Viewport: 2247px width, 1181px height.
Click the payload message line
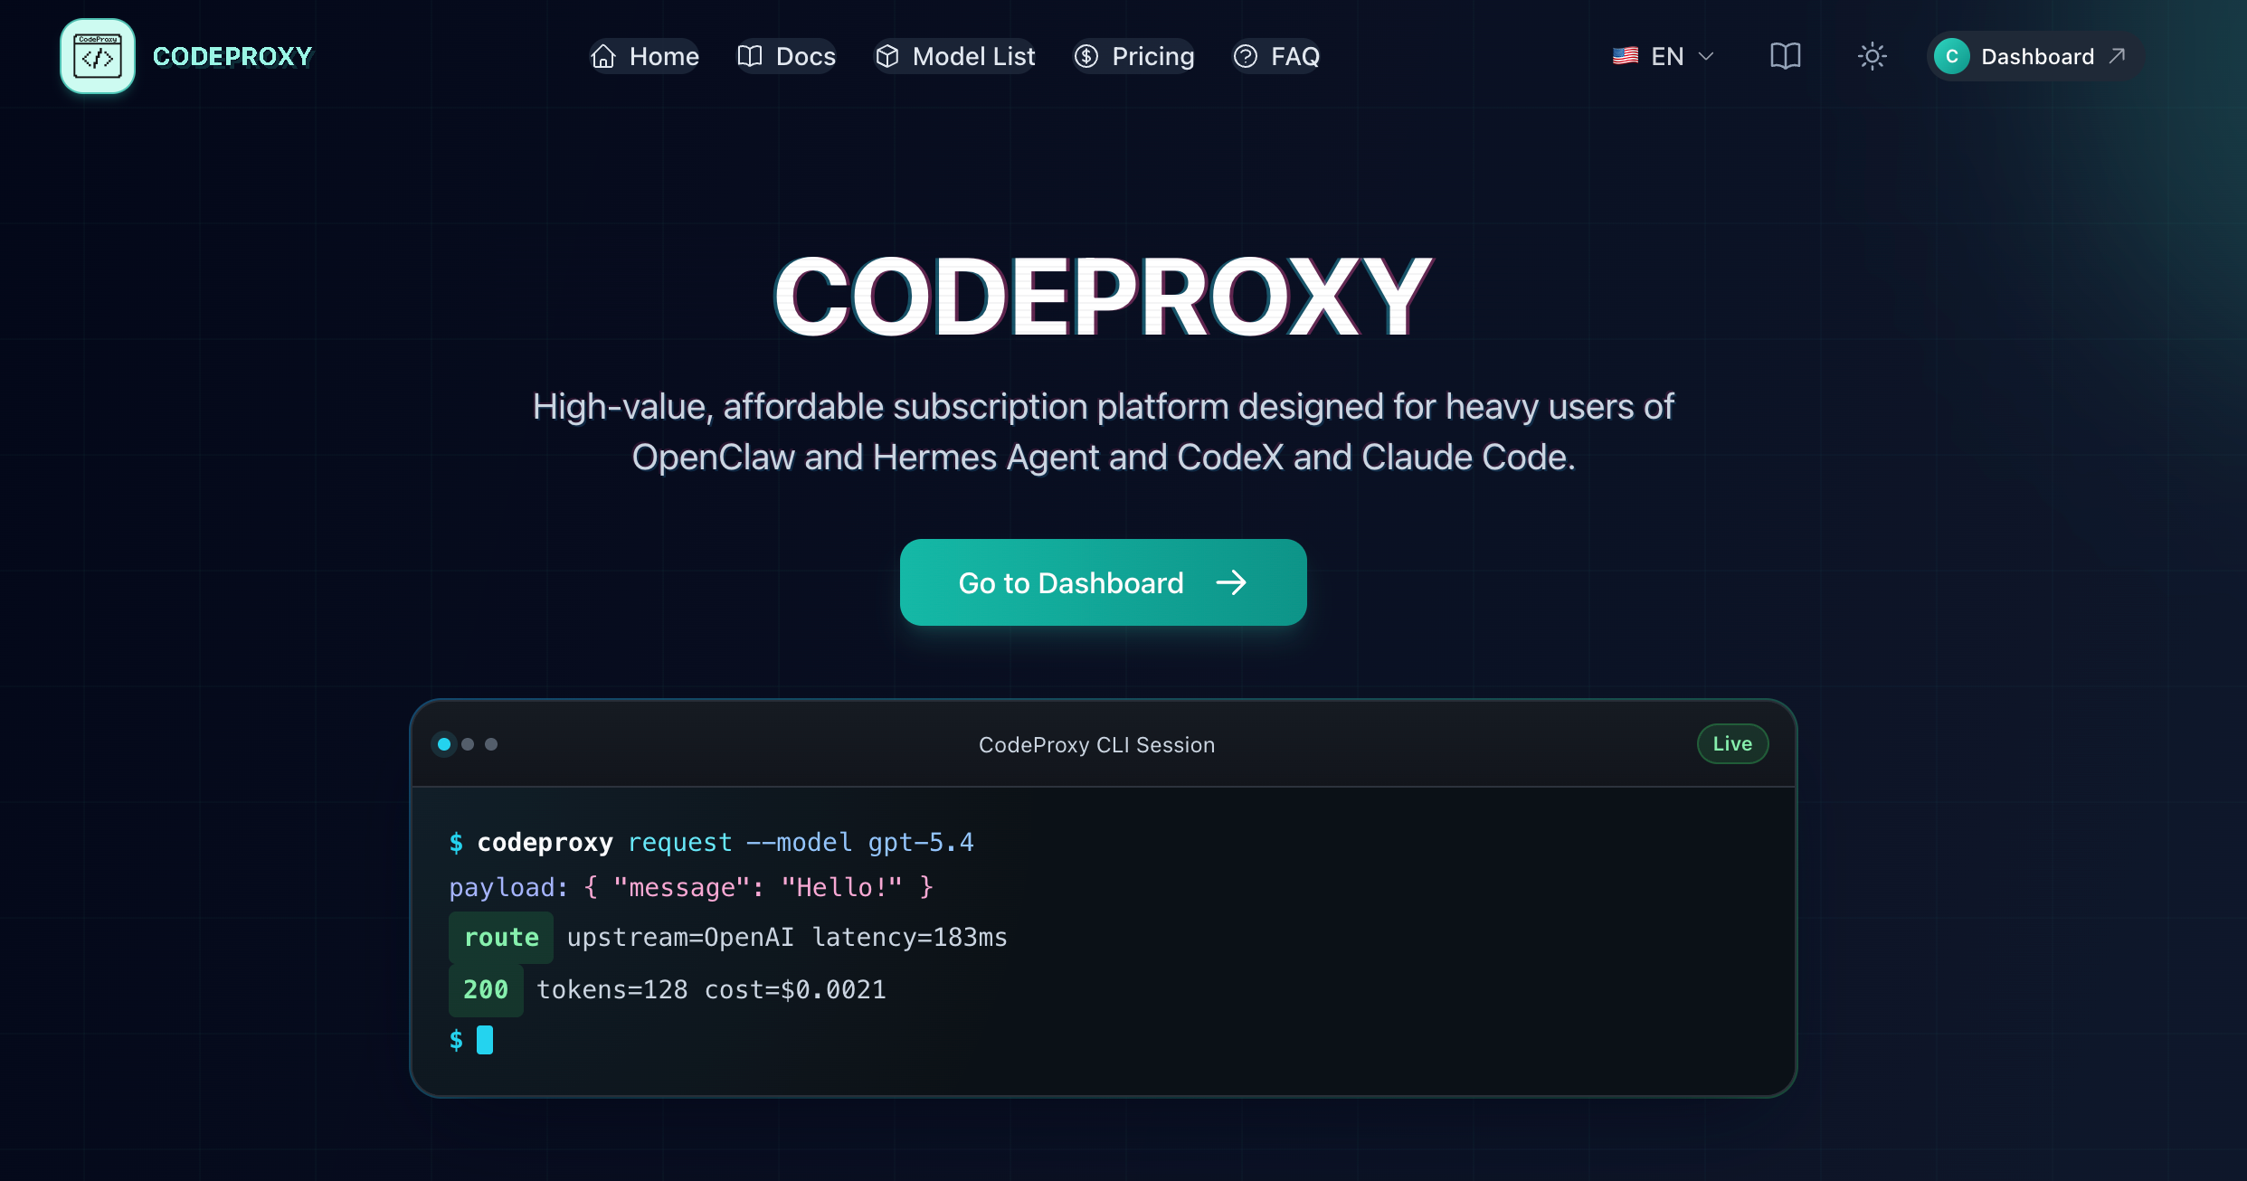(x=691, y=887)
